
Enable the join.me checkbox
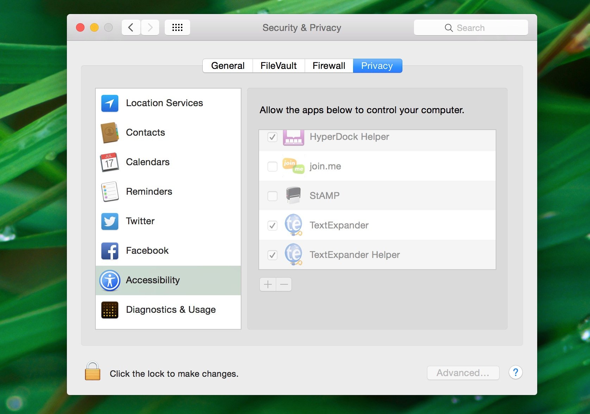[272, 166]
